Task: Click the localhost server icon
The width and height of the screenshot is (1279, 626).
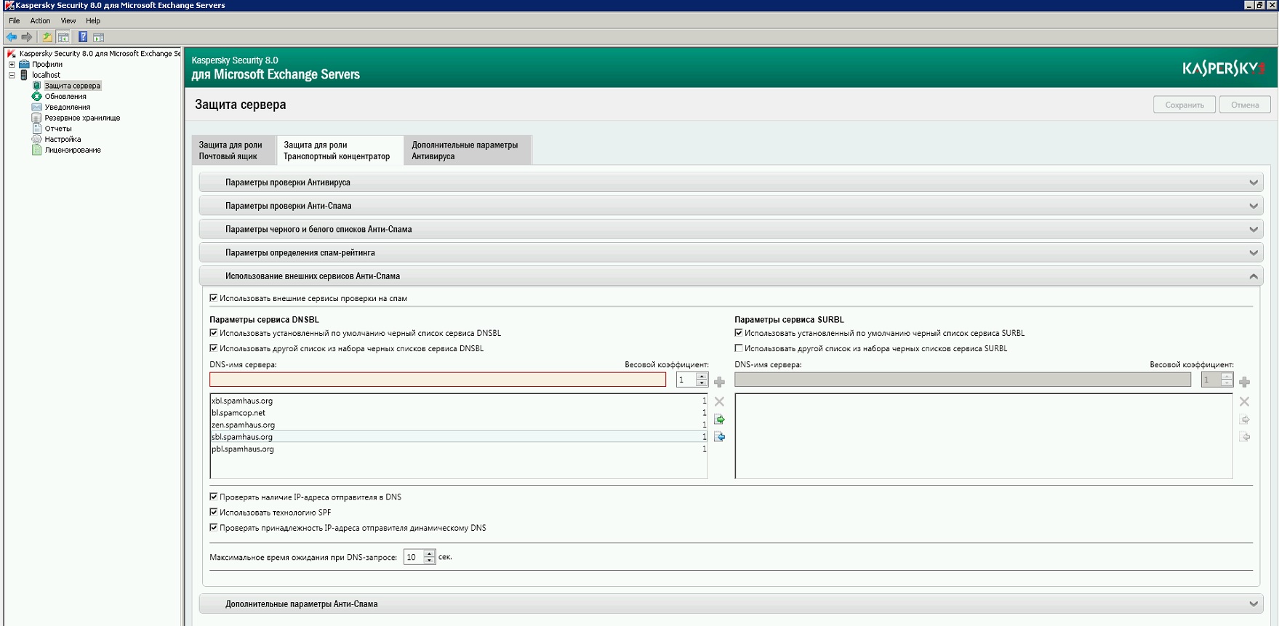Action: (24, 75)
